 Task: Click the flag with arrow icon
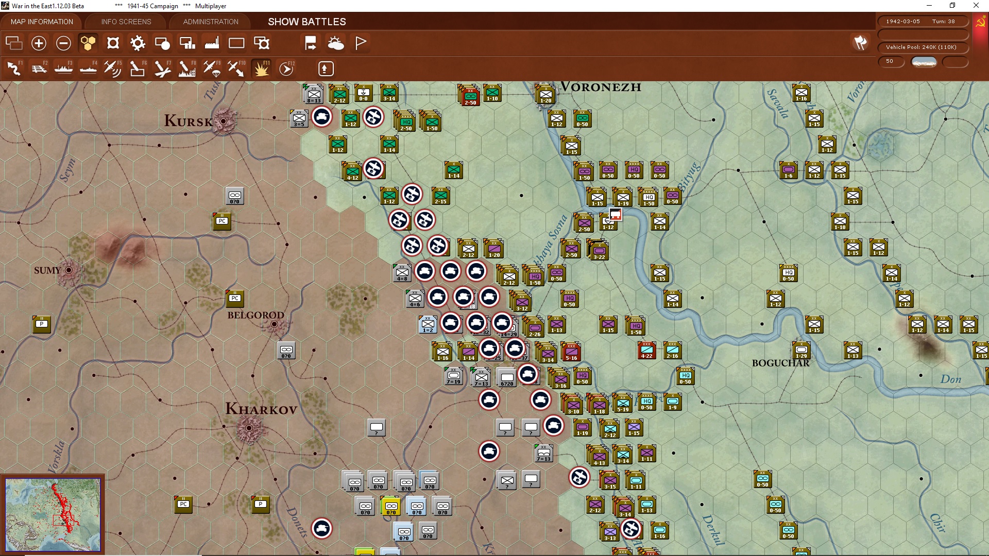pos(311,43)
